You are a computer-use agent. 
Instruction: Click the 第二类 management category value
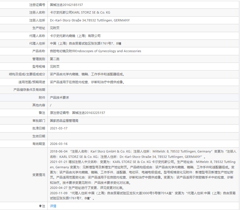tap(55, 59)
